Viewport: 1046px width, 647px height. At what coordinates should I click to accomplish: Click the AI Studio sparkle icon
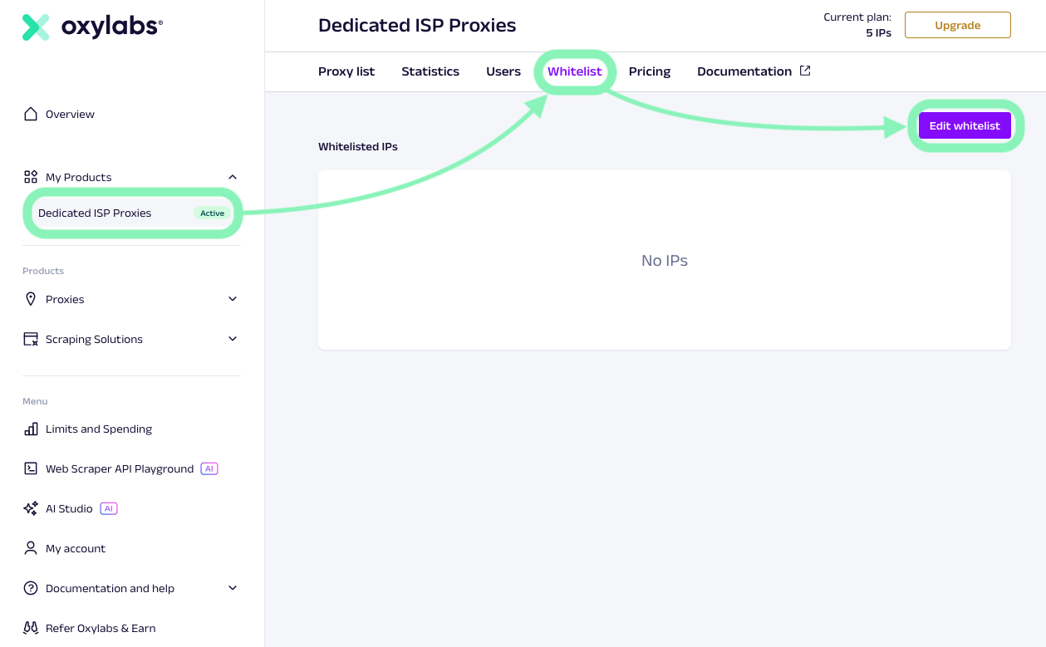tap(31, 508)
